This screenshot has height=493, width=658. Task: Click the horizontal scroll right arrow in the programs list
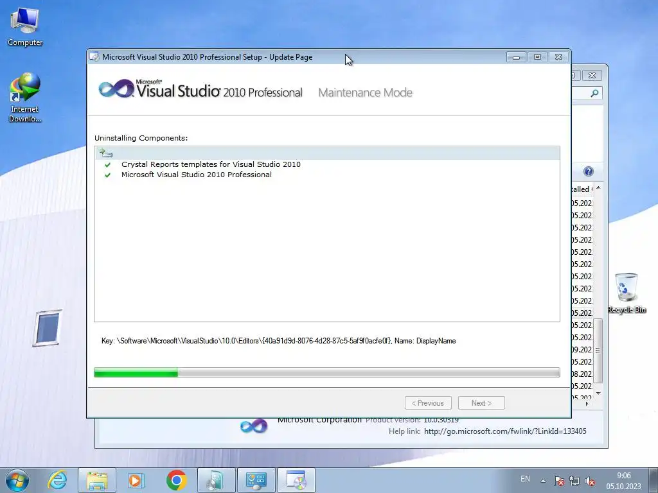[x=587, y=404]
